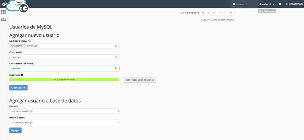Click the key icon in Contraseña (de nuevo) field
Screen dimensions: 304x140
[x=116, y=68]
